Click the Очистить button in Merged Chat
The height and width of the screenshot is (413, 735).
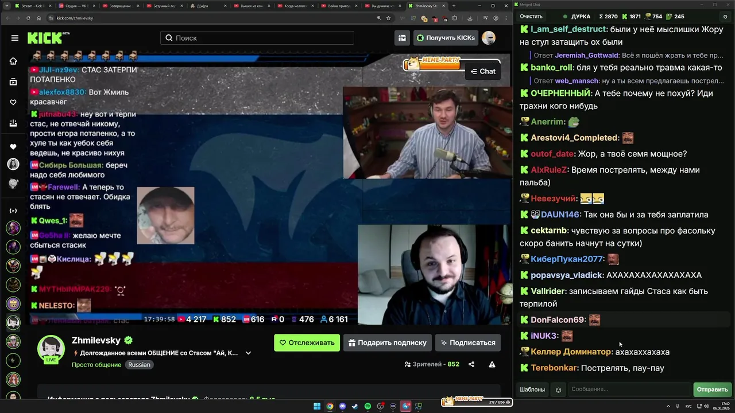coord(531,17)
